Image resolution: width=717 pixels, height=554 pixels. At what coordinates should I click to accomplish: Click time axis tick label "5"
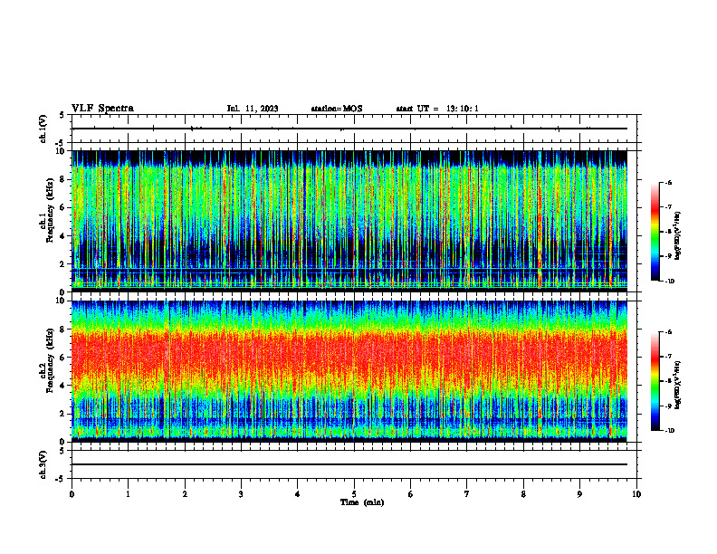click(354, 494)
